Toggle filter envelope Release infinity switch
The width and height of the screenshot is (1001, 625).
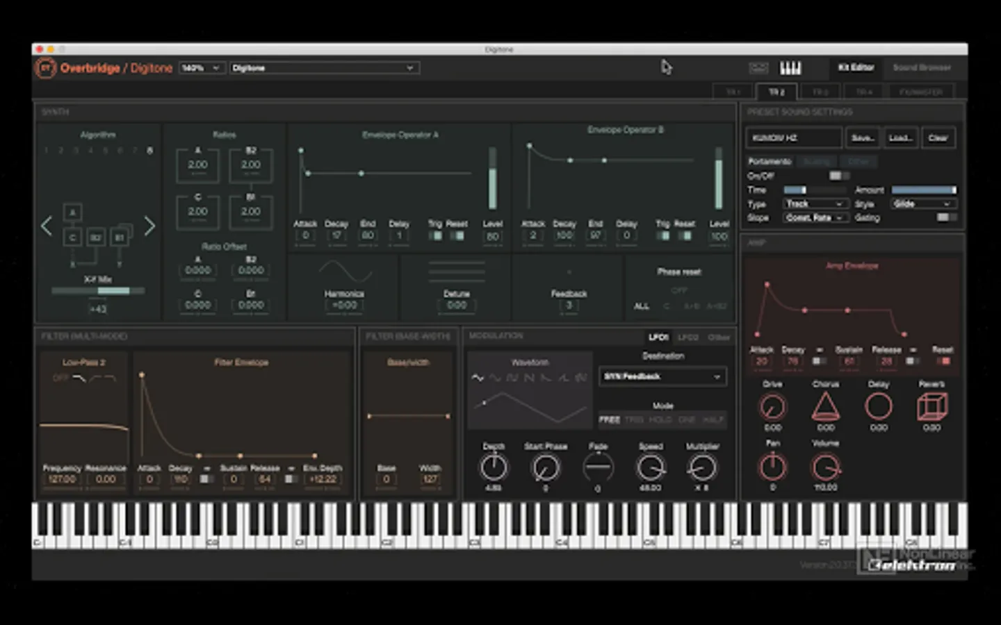[291, 479]
